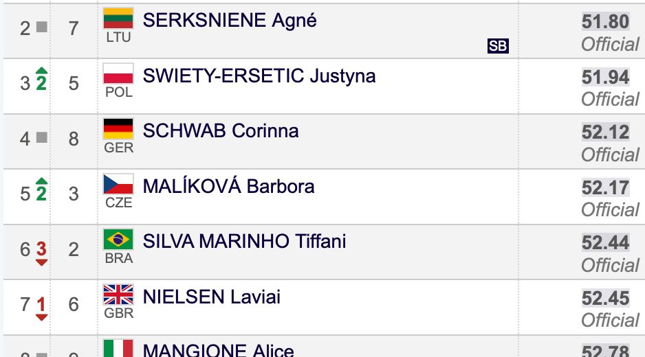The width and height of the screenshot is (645, 357).
Task: Click green up arrow beside rank 3
Action: coord(41,70)
